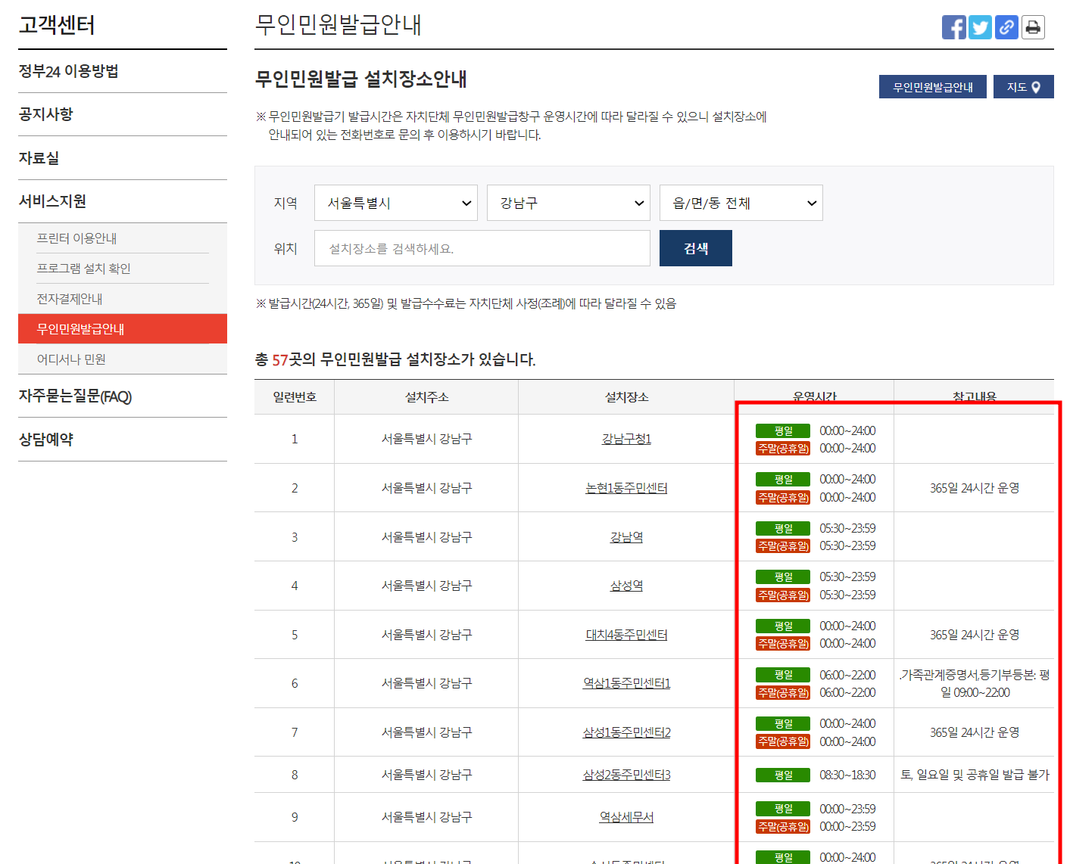Share page on Twitter icon
1070x864 pixels.
pyautogui.click(x=980, y=27)
